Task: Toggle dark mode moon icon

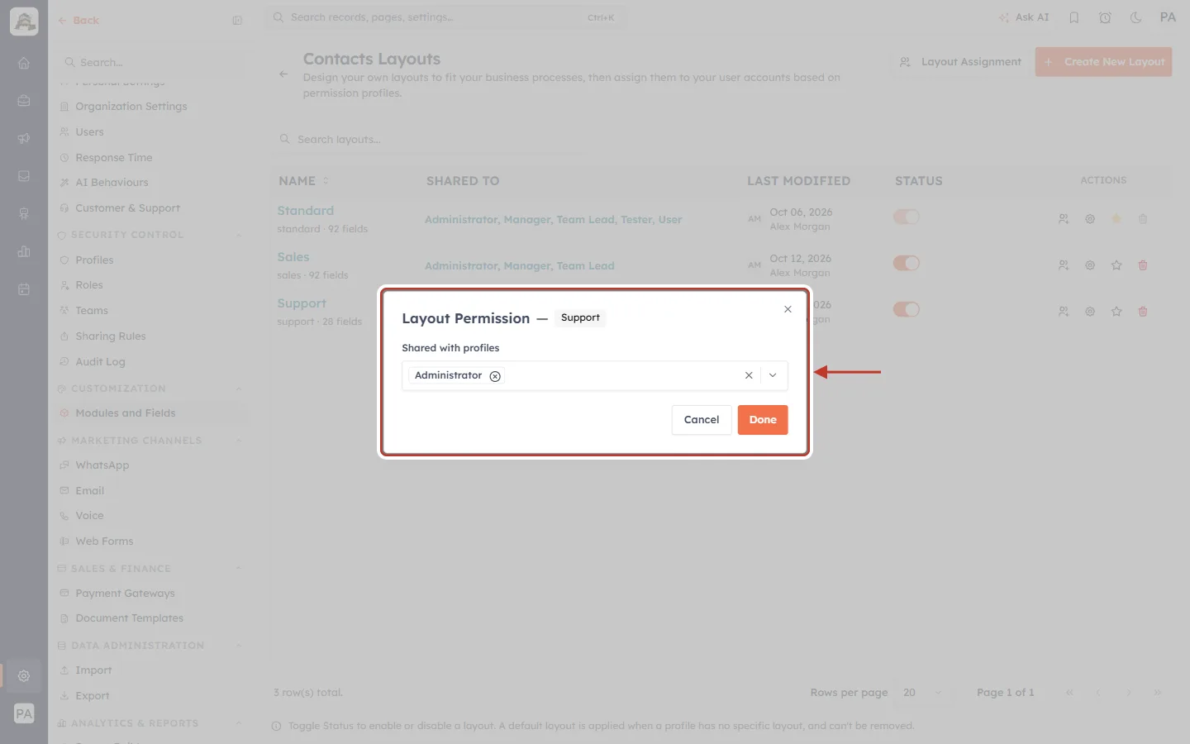Action: click(x=1135, y=17)
